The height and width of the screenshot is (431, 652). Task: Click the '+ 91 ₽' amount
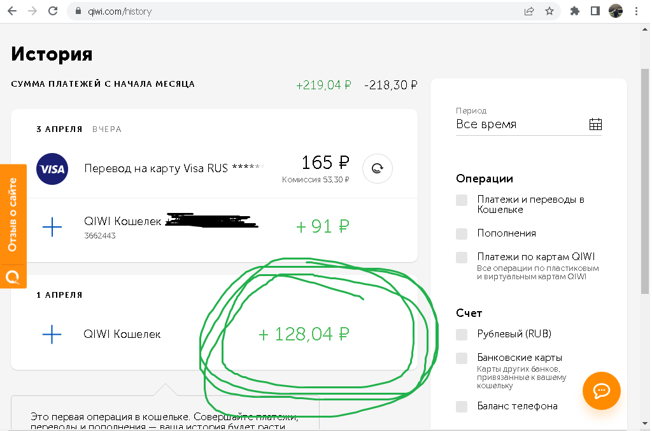click(323, 226)
